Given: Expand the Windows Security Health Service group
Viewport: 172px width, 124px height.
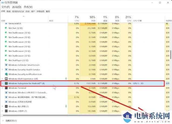Looking at the screenshot, I should [x=2, y=70].
